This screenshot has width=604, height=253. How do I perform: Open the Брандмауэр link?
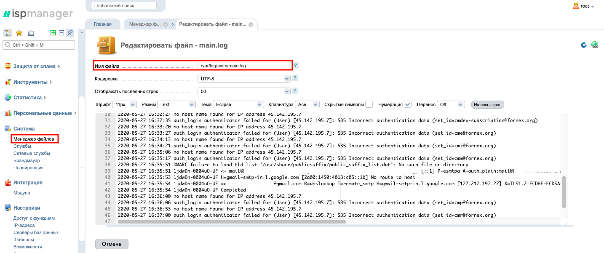[27, 160]
